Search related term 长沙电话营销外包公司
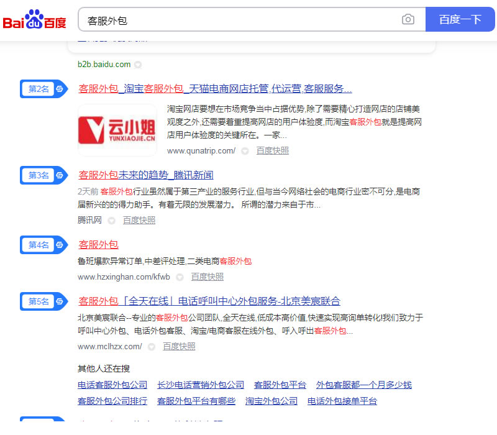497x435 pixels. click(201, 385)
